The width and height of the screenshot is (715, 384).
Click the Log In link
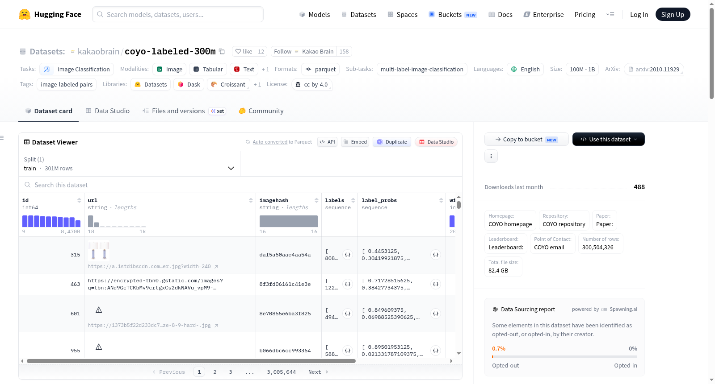click(x=639, y=14)
